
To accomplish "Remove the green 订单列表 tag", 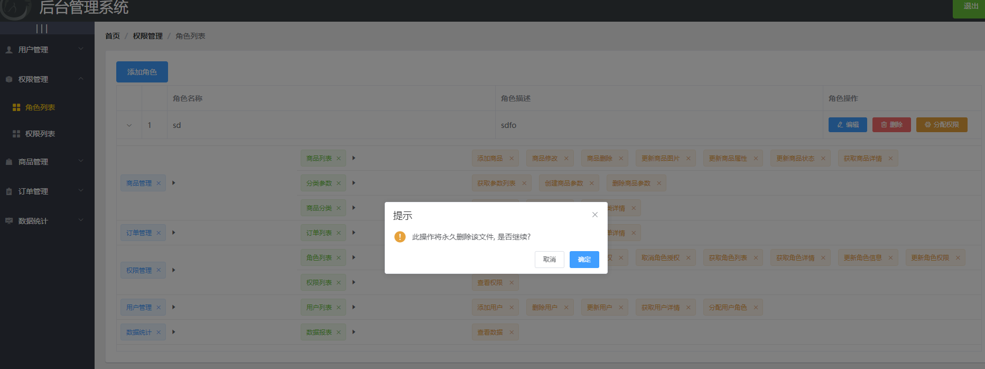I will (339, 233).
